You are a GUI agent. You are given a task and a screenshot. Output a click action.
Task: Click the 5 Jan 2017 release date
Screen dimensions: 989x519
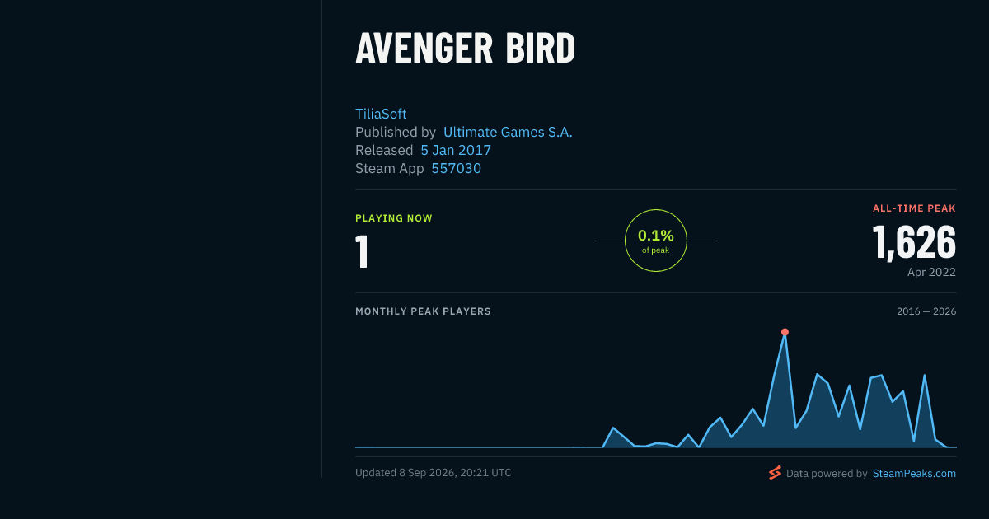click(456, 150)
